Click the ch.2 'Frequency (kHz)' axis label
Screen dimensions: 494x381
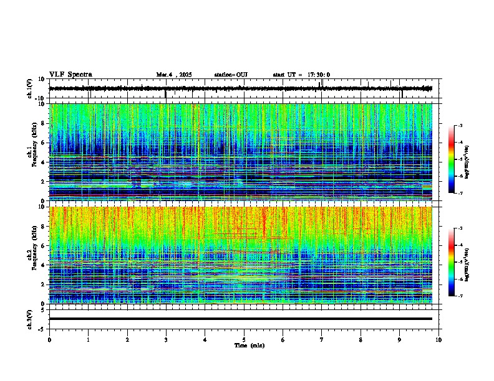(34, 248)
